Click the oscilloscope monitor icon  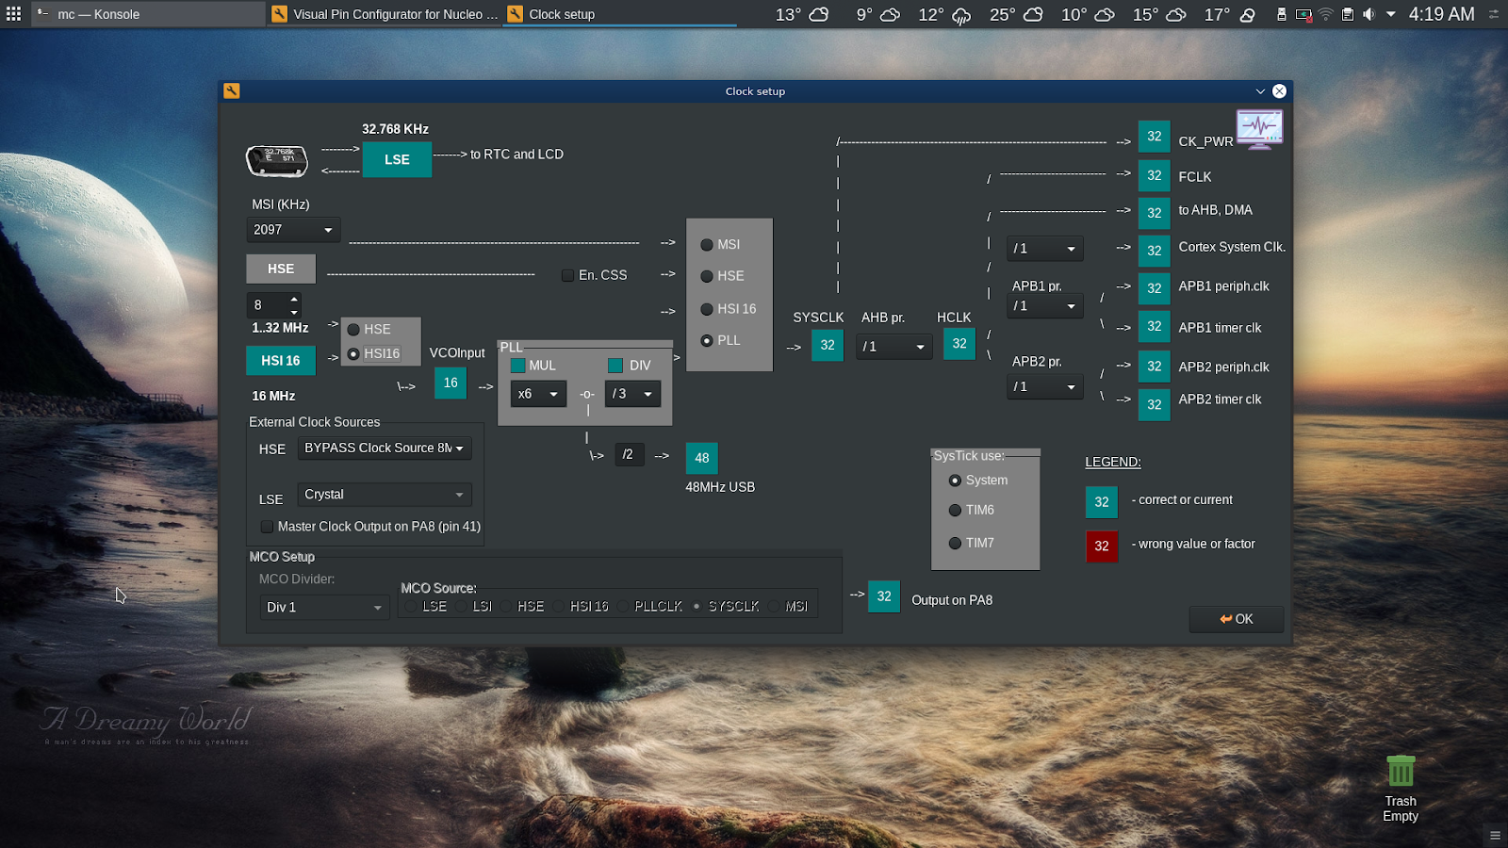pyautogui.click(x=1259, y=129)
